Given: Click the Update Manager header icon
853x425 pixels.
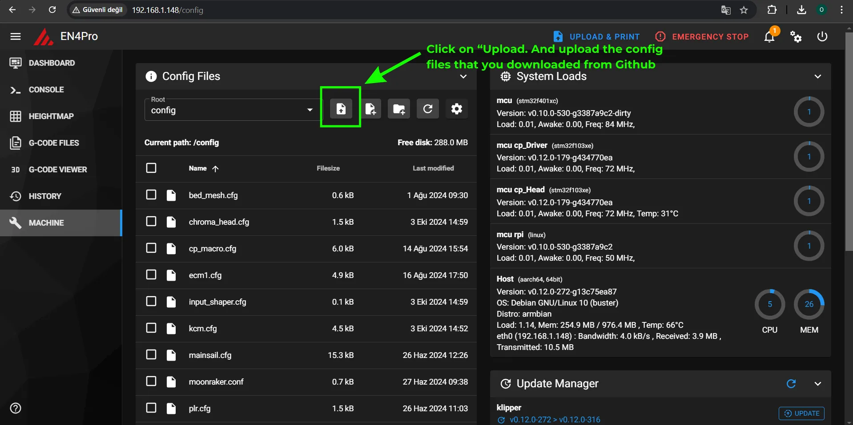Looking at the screenshot, I should 506,384.
